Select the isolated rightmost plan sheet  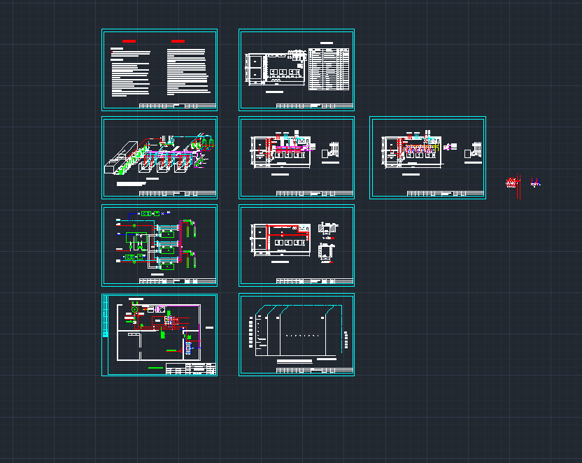(427, 157)
